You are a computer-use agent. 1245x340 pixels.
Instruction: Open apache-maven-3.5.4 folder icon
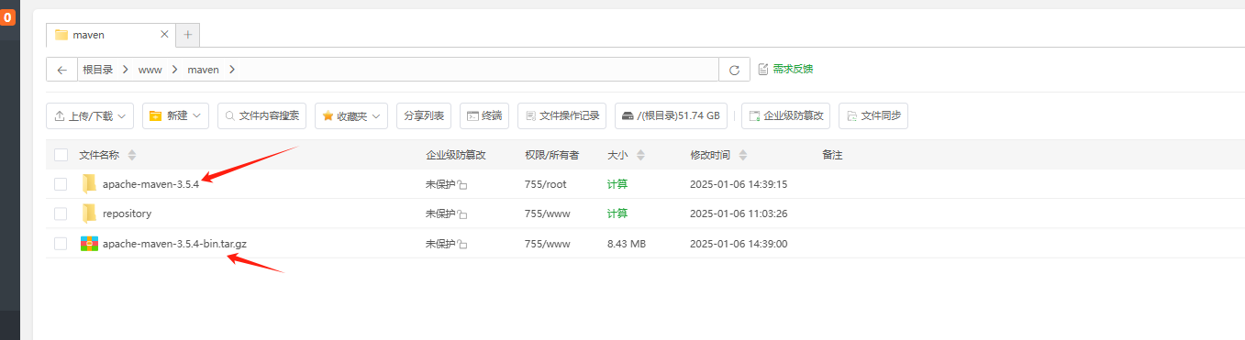tap(89, 184)
